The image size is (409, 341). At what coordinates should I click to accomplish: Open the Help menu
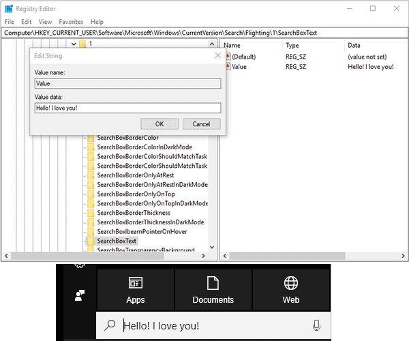coord(97,22)
